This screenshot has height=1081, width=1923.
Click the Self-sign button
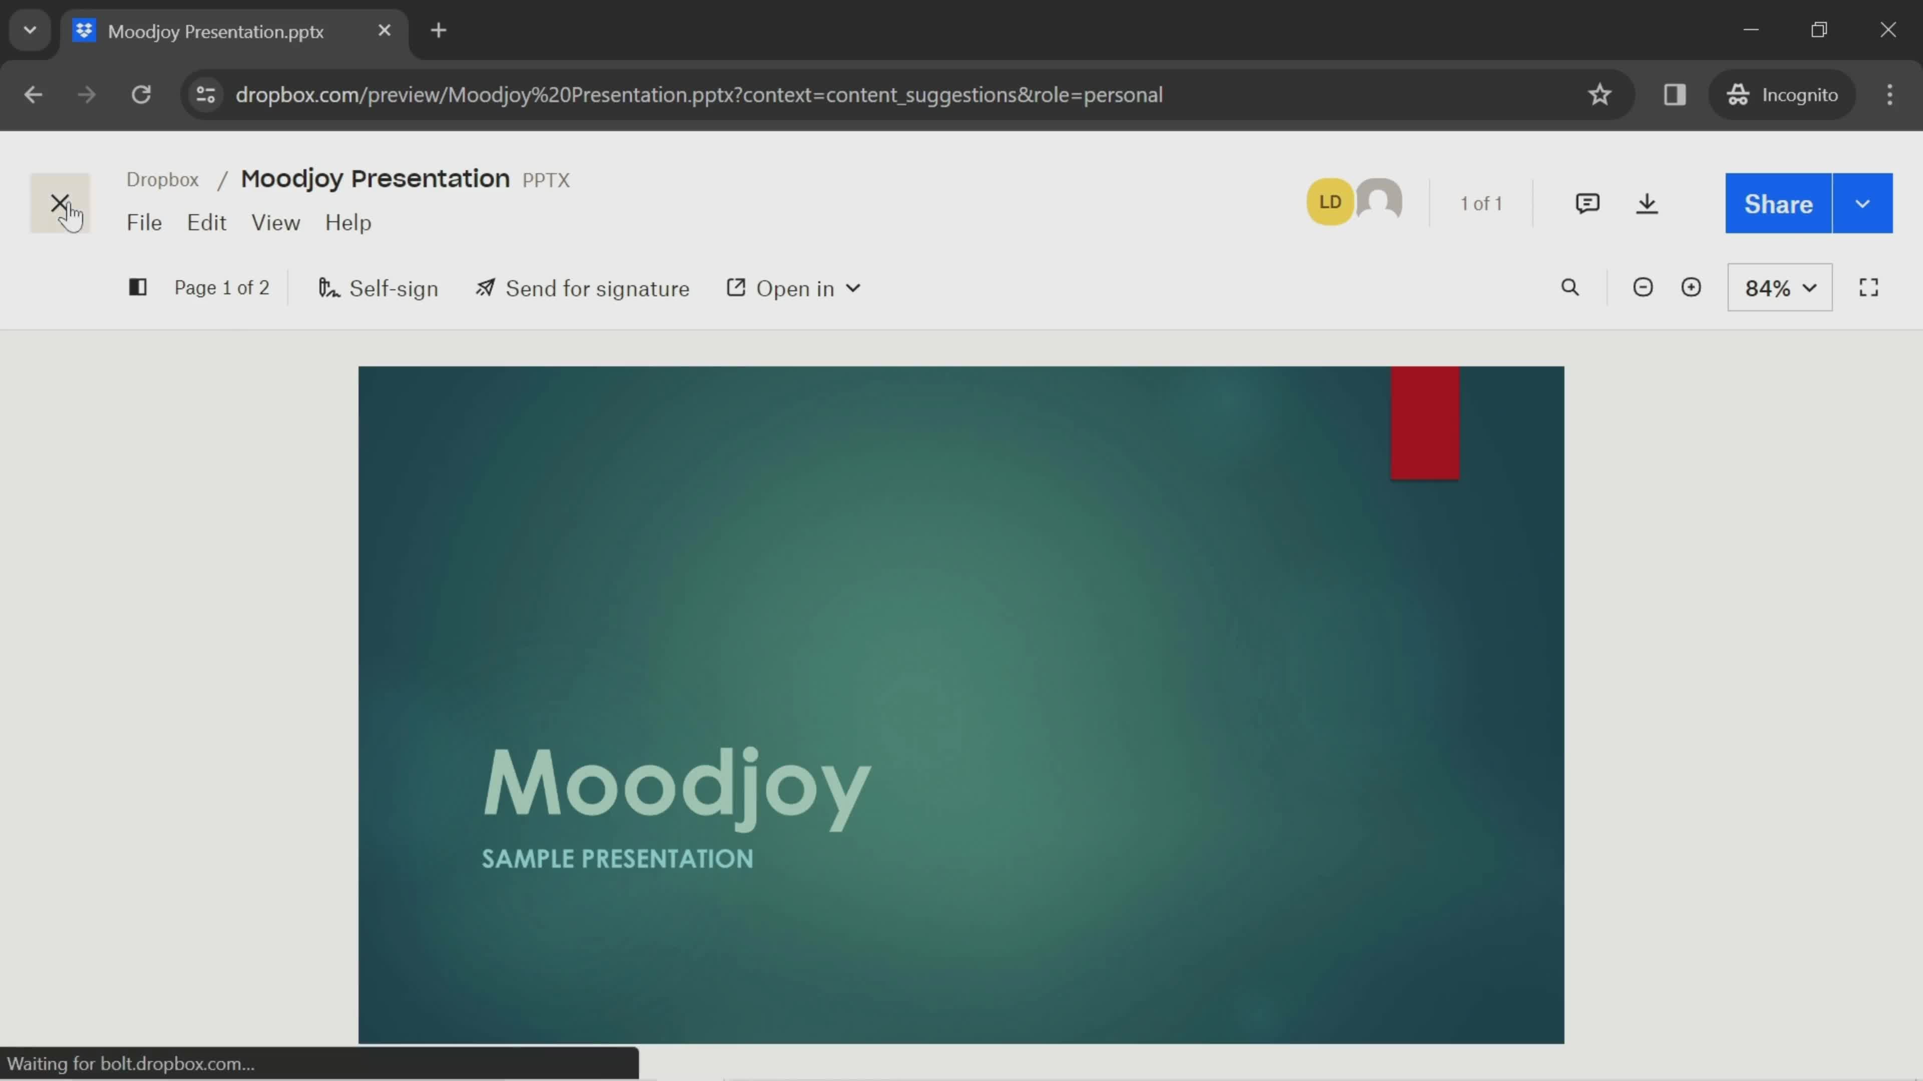coord(378,288)
